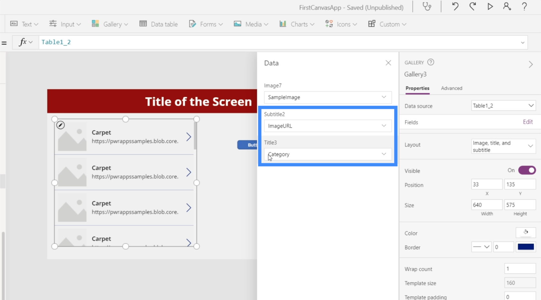Click the Position X field
This screenshot has height=300, width=541.
point(487,184)
